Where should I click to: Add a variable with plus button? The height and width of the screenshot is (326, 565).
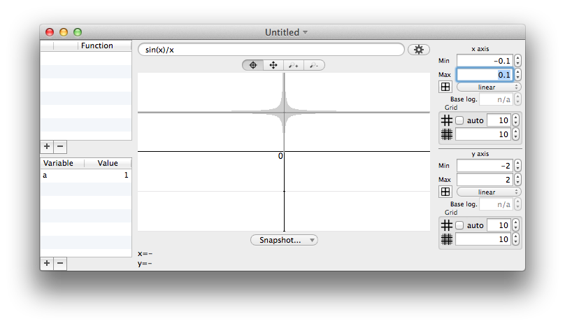pyautogui.click(x=47, y=263)
